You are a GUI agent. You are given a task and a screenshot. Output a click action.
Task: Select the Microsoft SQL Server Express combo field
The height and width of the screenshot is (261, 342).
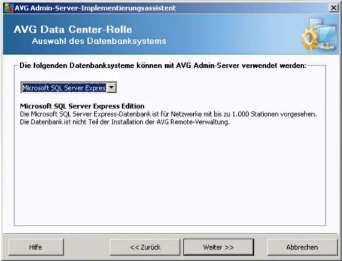click(69, 87)
